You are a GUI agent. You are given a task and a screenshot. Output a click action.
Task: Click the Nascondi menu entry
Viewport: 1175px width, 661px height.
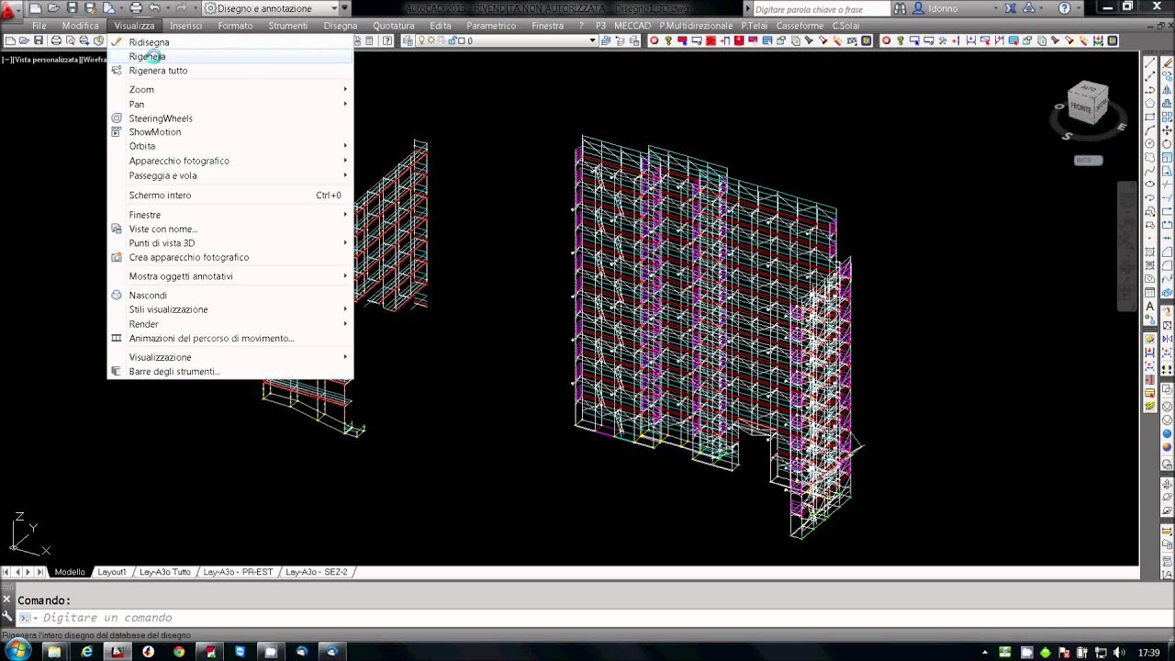[x=229, y=296]
